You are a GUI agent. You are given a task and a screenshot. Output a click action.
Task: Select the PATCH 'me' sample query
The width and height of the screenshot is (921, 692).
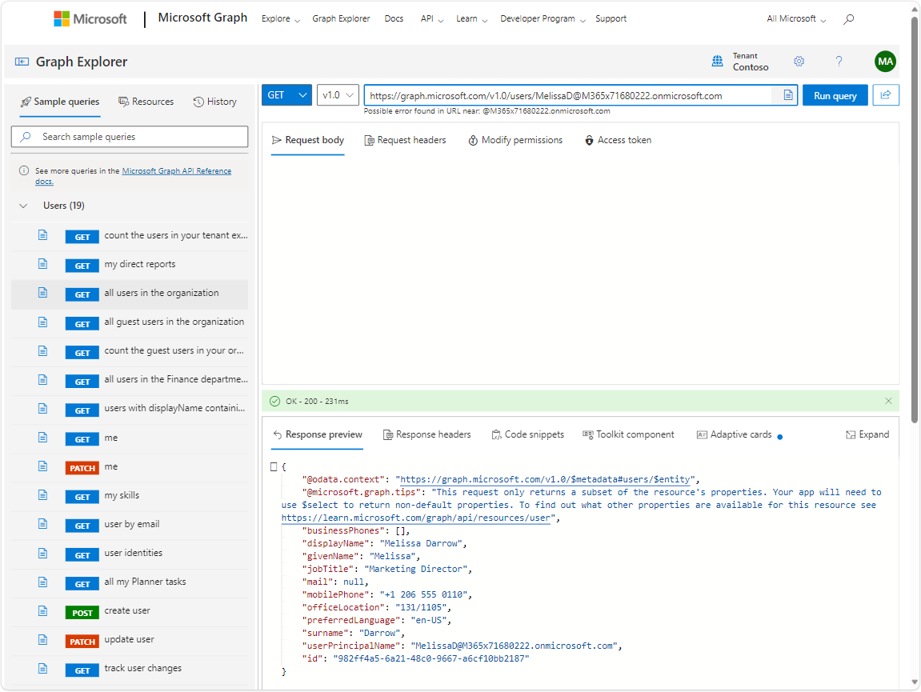click(129, 467)
